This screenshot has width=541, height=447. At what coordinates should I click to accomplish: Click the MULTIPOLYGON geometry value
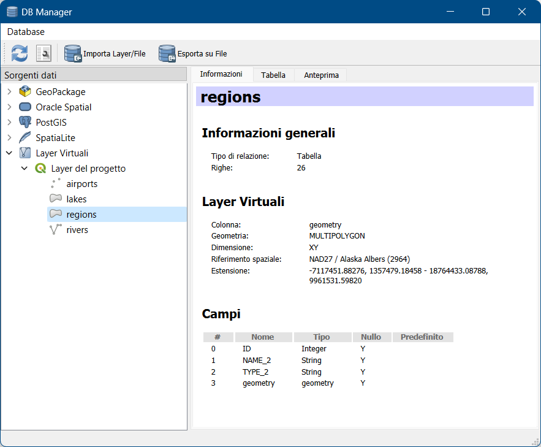click(337, 235)
